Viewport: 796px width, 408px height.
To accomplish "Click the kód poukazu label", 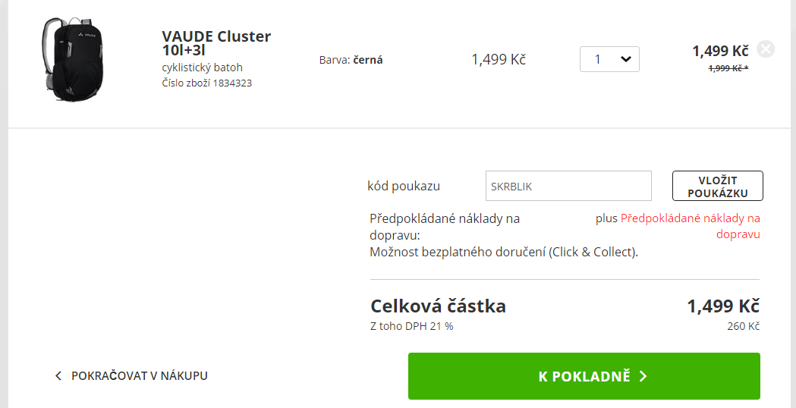I will click(404, 186).
